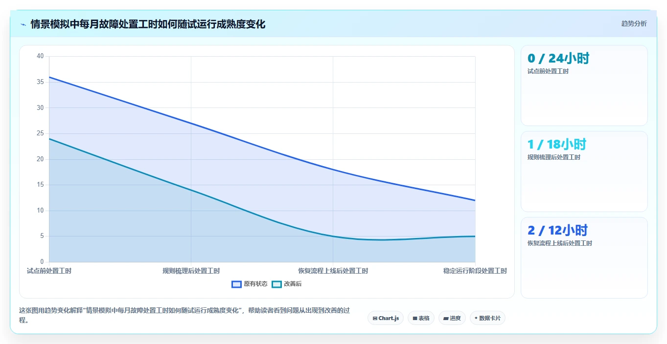Click the Chart.js tag icon
The image size is (667, 344).
point(375,319)
